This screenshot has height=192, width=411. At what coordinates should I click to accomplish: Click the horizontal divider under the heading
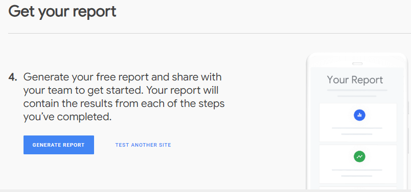click(210, 34)
